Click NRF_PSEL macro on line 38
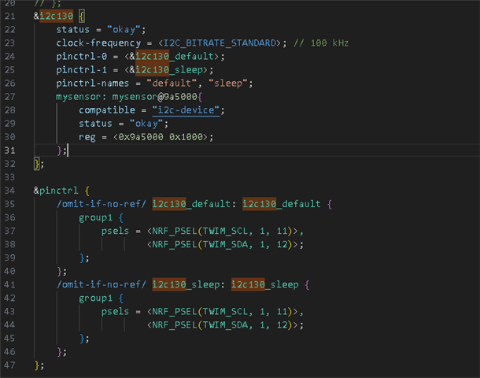Screen dimensions: 480x378 [x=175, y=244]
